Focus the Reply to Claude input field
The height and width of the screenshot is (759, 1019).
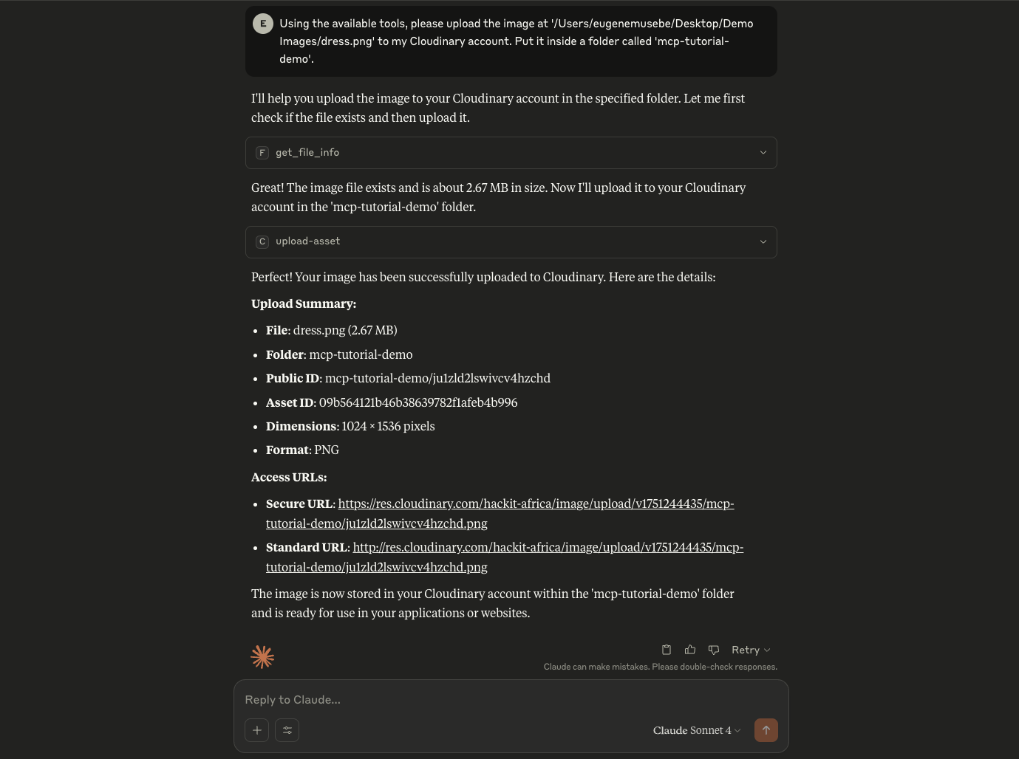(x=510, y=700)
